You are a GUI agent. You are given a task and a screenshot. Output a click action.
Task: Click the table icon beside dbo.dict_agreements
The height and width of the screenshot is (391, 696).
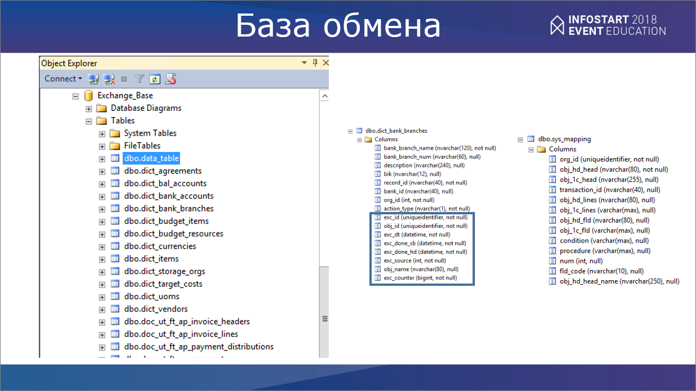click(115, 171)
